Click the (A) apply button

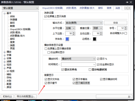114,96
